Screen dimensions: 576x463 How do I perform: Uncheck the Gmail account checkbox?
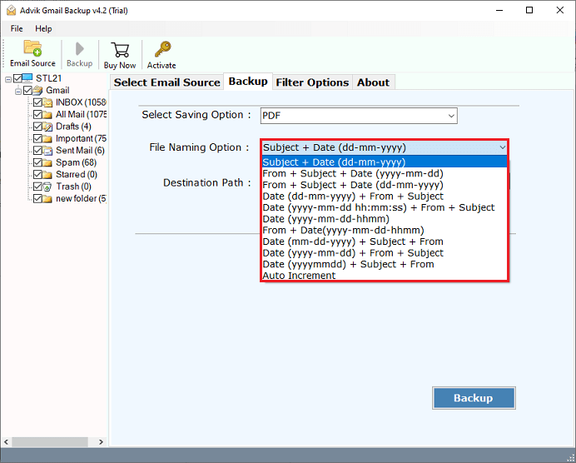(28, 90)
